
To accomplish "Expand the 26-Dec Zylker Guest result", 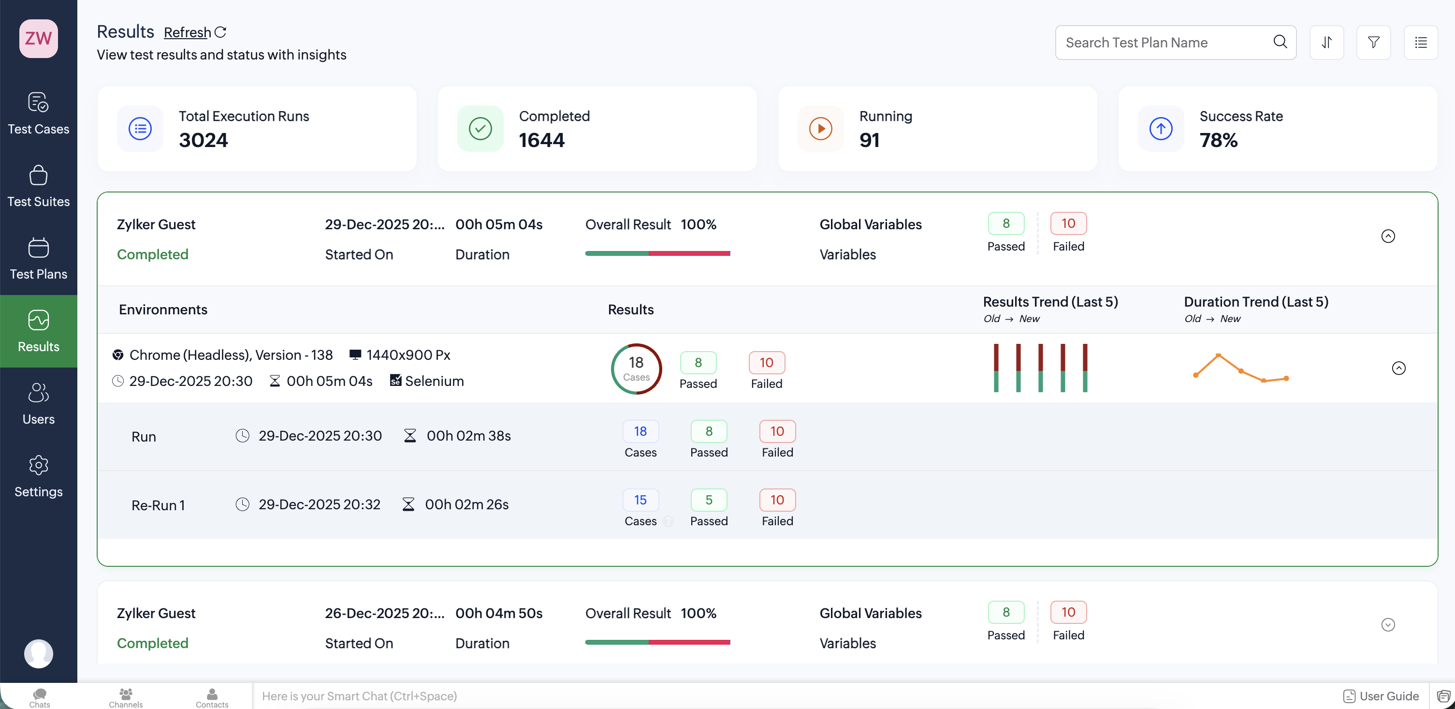I will click(x=1388, y=625).
